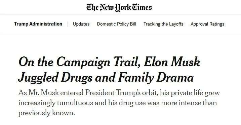Open Tracking the Layoffs page
The height and width of the screenshot is (125, 241).
tap(163, 24)
